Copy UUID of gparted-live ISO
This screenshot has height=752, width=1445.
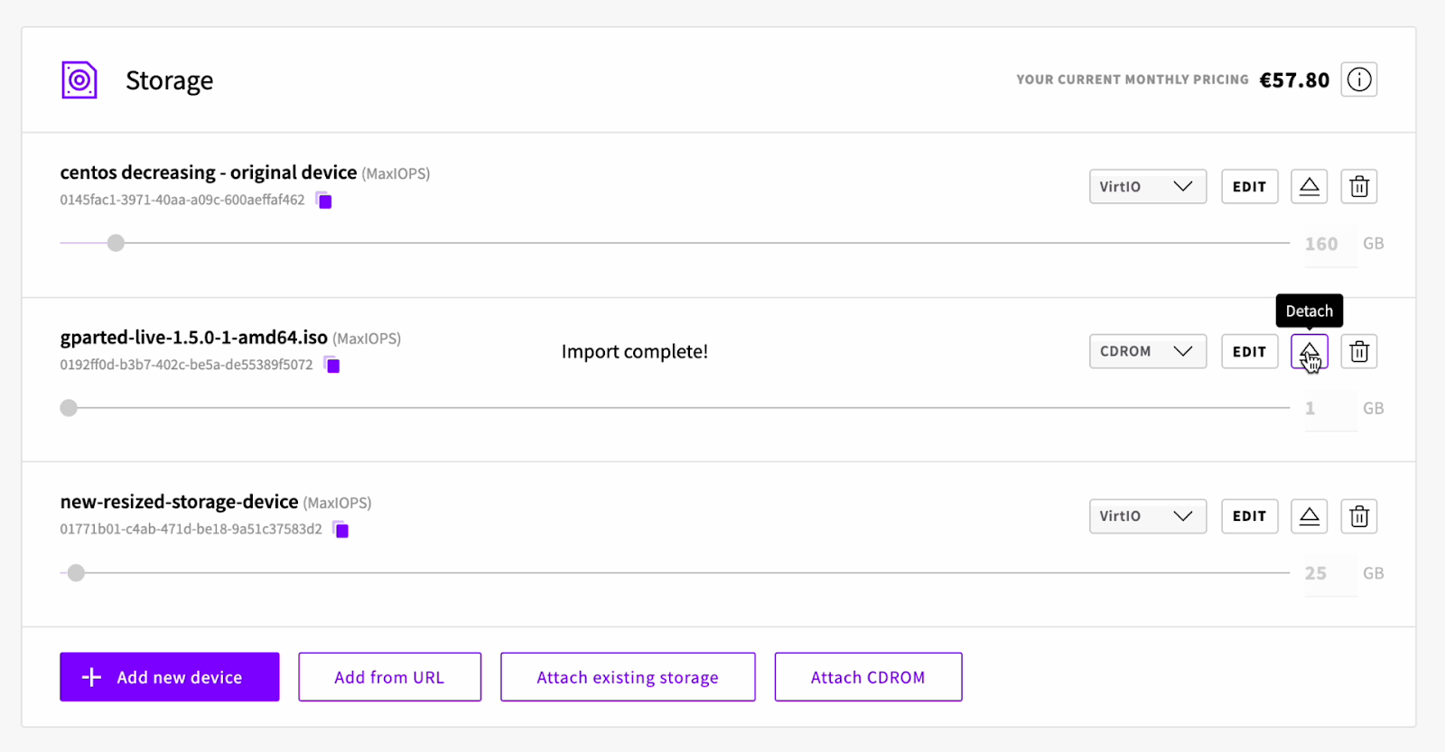coord(331,365)
